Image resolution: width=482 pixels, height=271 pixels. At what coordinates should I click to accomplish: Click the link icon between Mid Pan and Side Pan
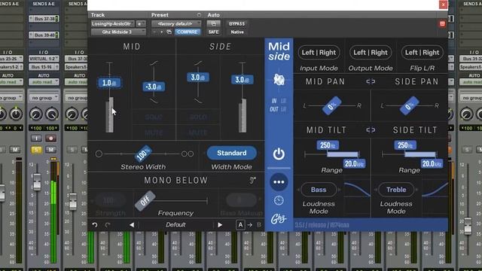point(371,81)
